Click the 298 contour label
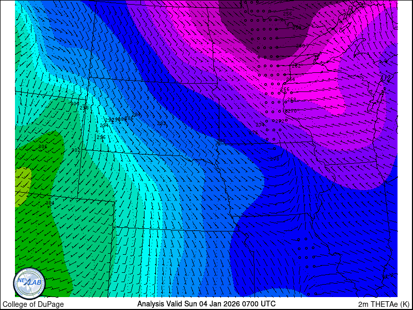 coord(84,107)
